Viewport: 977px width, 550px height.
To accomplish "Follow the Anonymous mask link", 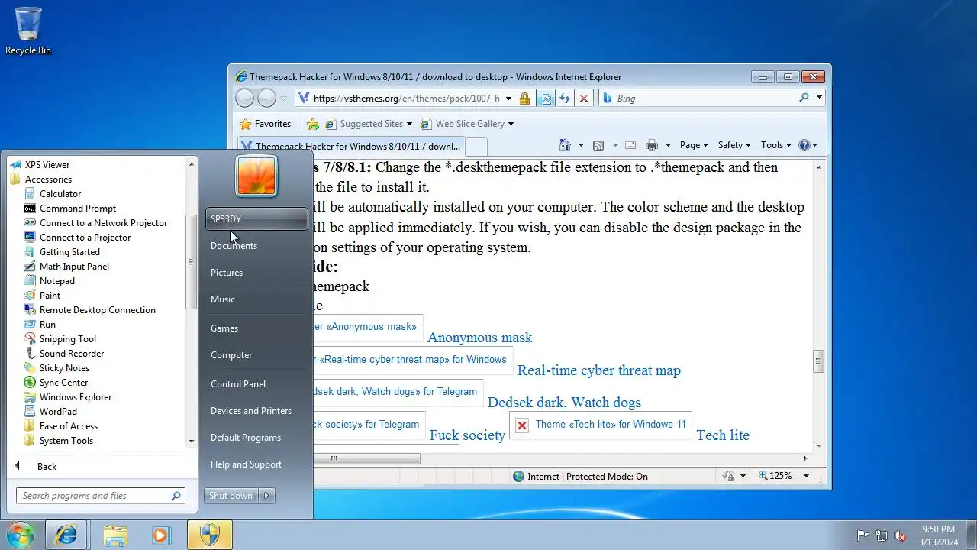I will coord(479,338).
